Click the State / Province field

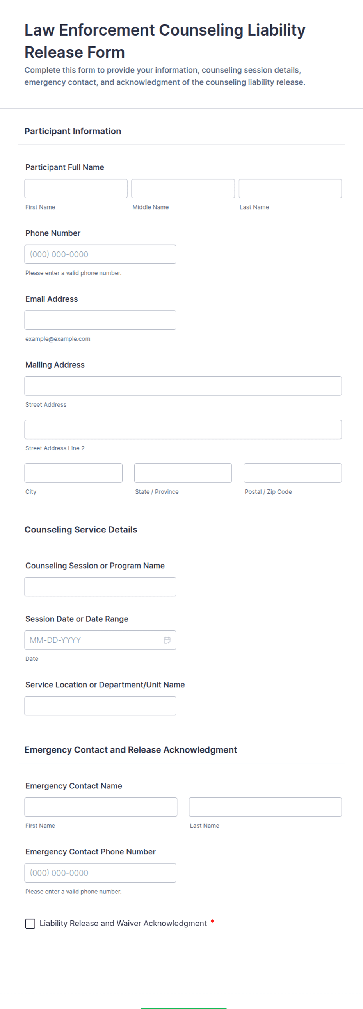(183, 473)
